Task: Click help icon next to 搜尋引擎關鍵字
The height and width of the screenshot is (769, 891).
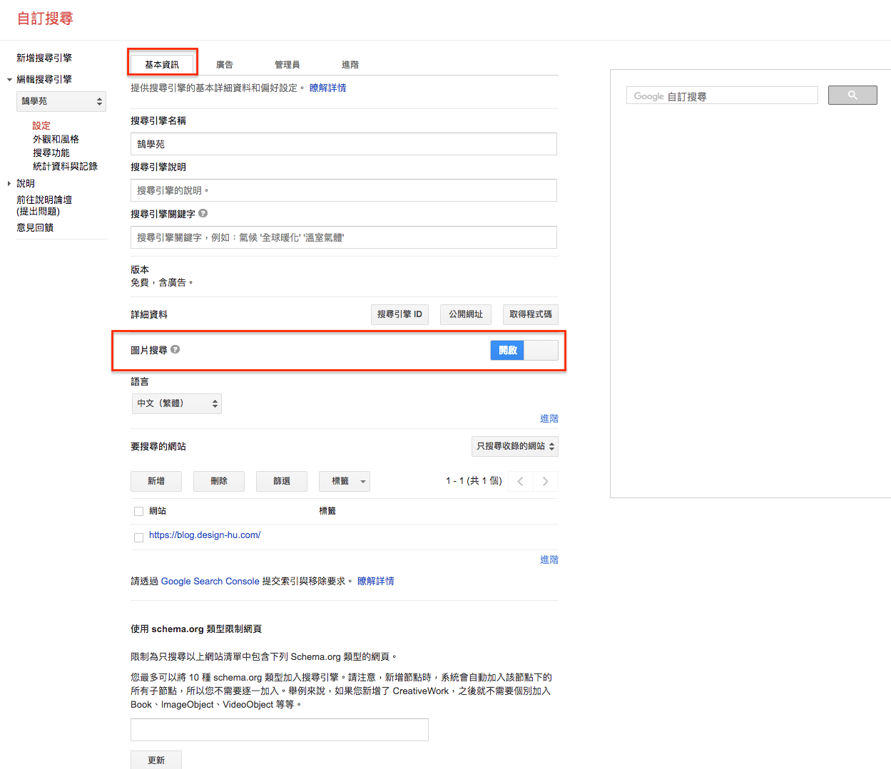Action: [x=203, y=213]
